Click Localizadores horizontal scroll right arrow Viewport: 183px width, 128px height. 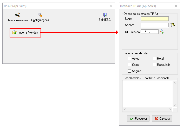pos(170,110)
